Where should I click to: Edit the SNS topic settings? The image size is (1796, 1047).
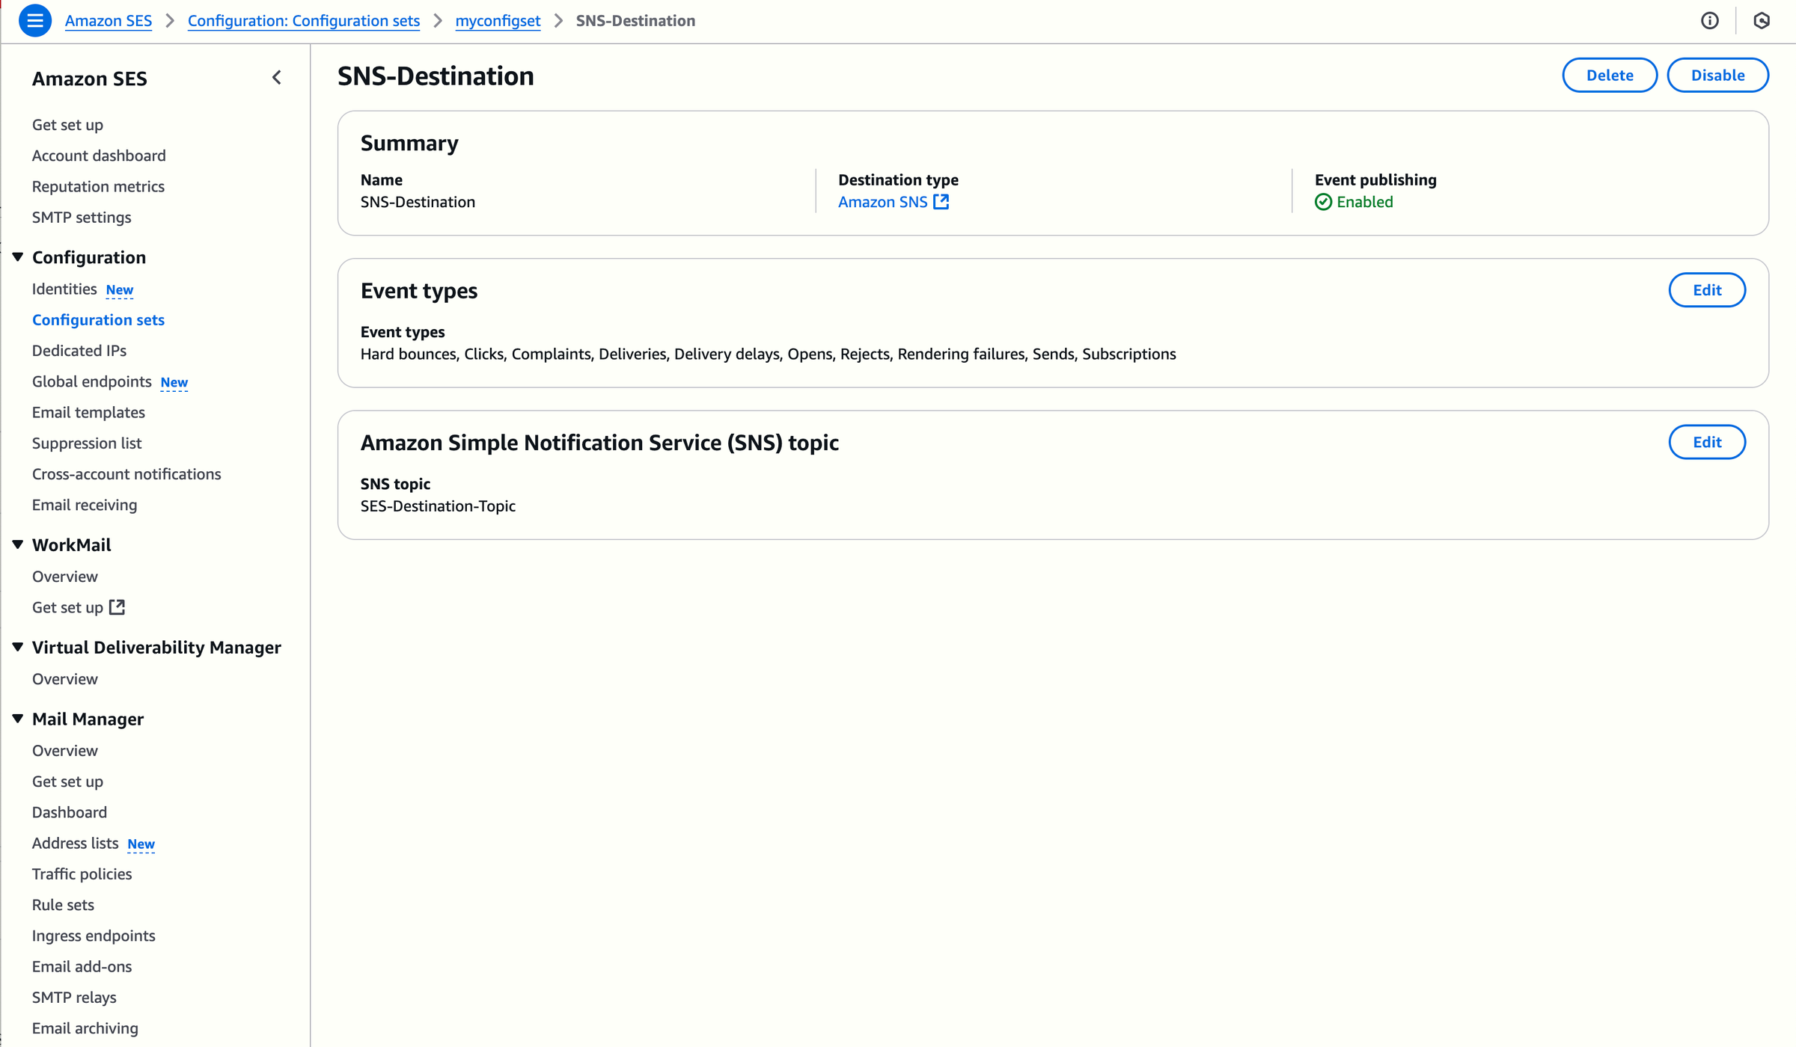pos(1707,441)
